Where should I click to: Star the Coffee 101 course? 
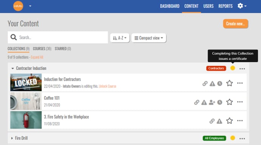(x=229, y=102)
